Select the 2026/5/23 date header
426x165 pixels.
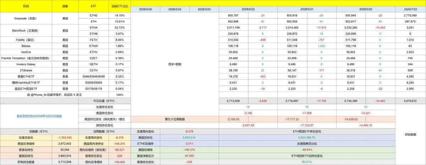(204, 9)
